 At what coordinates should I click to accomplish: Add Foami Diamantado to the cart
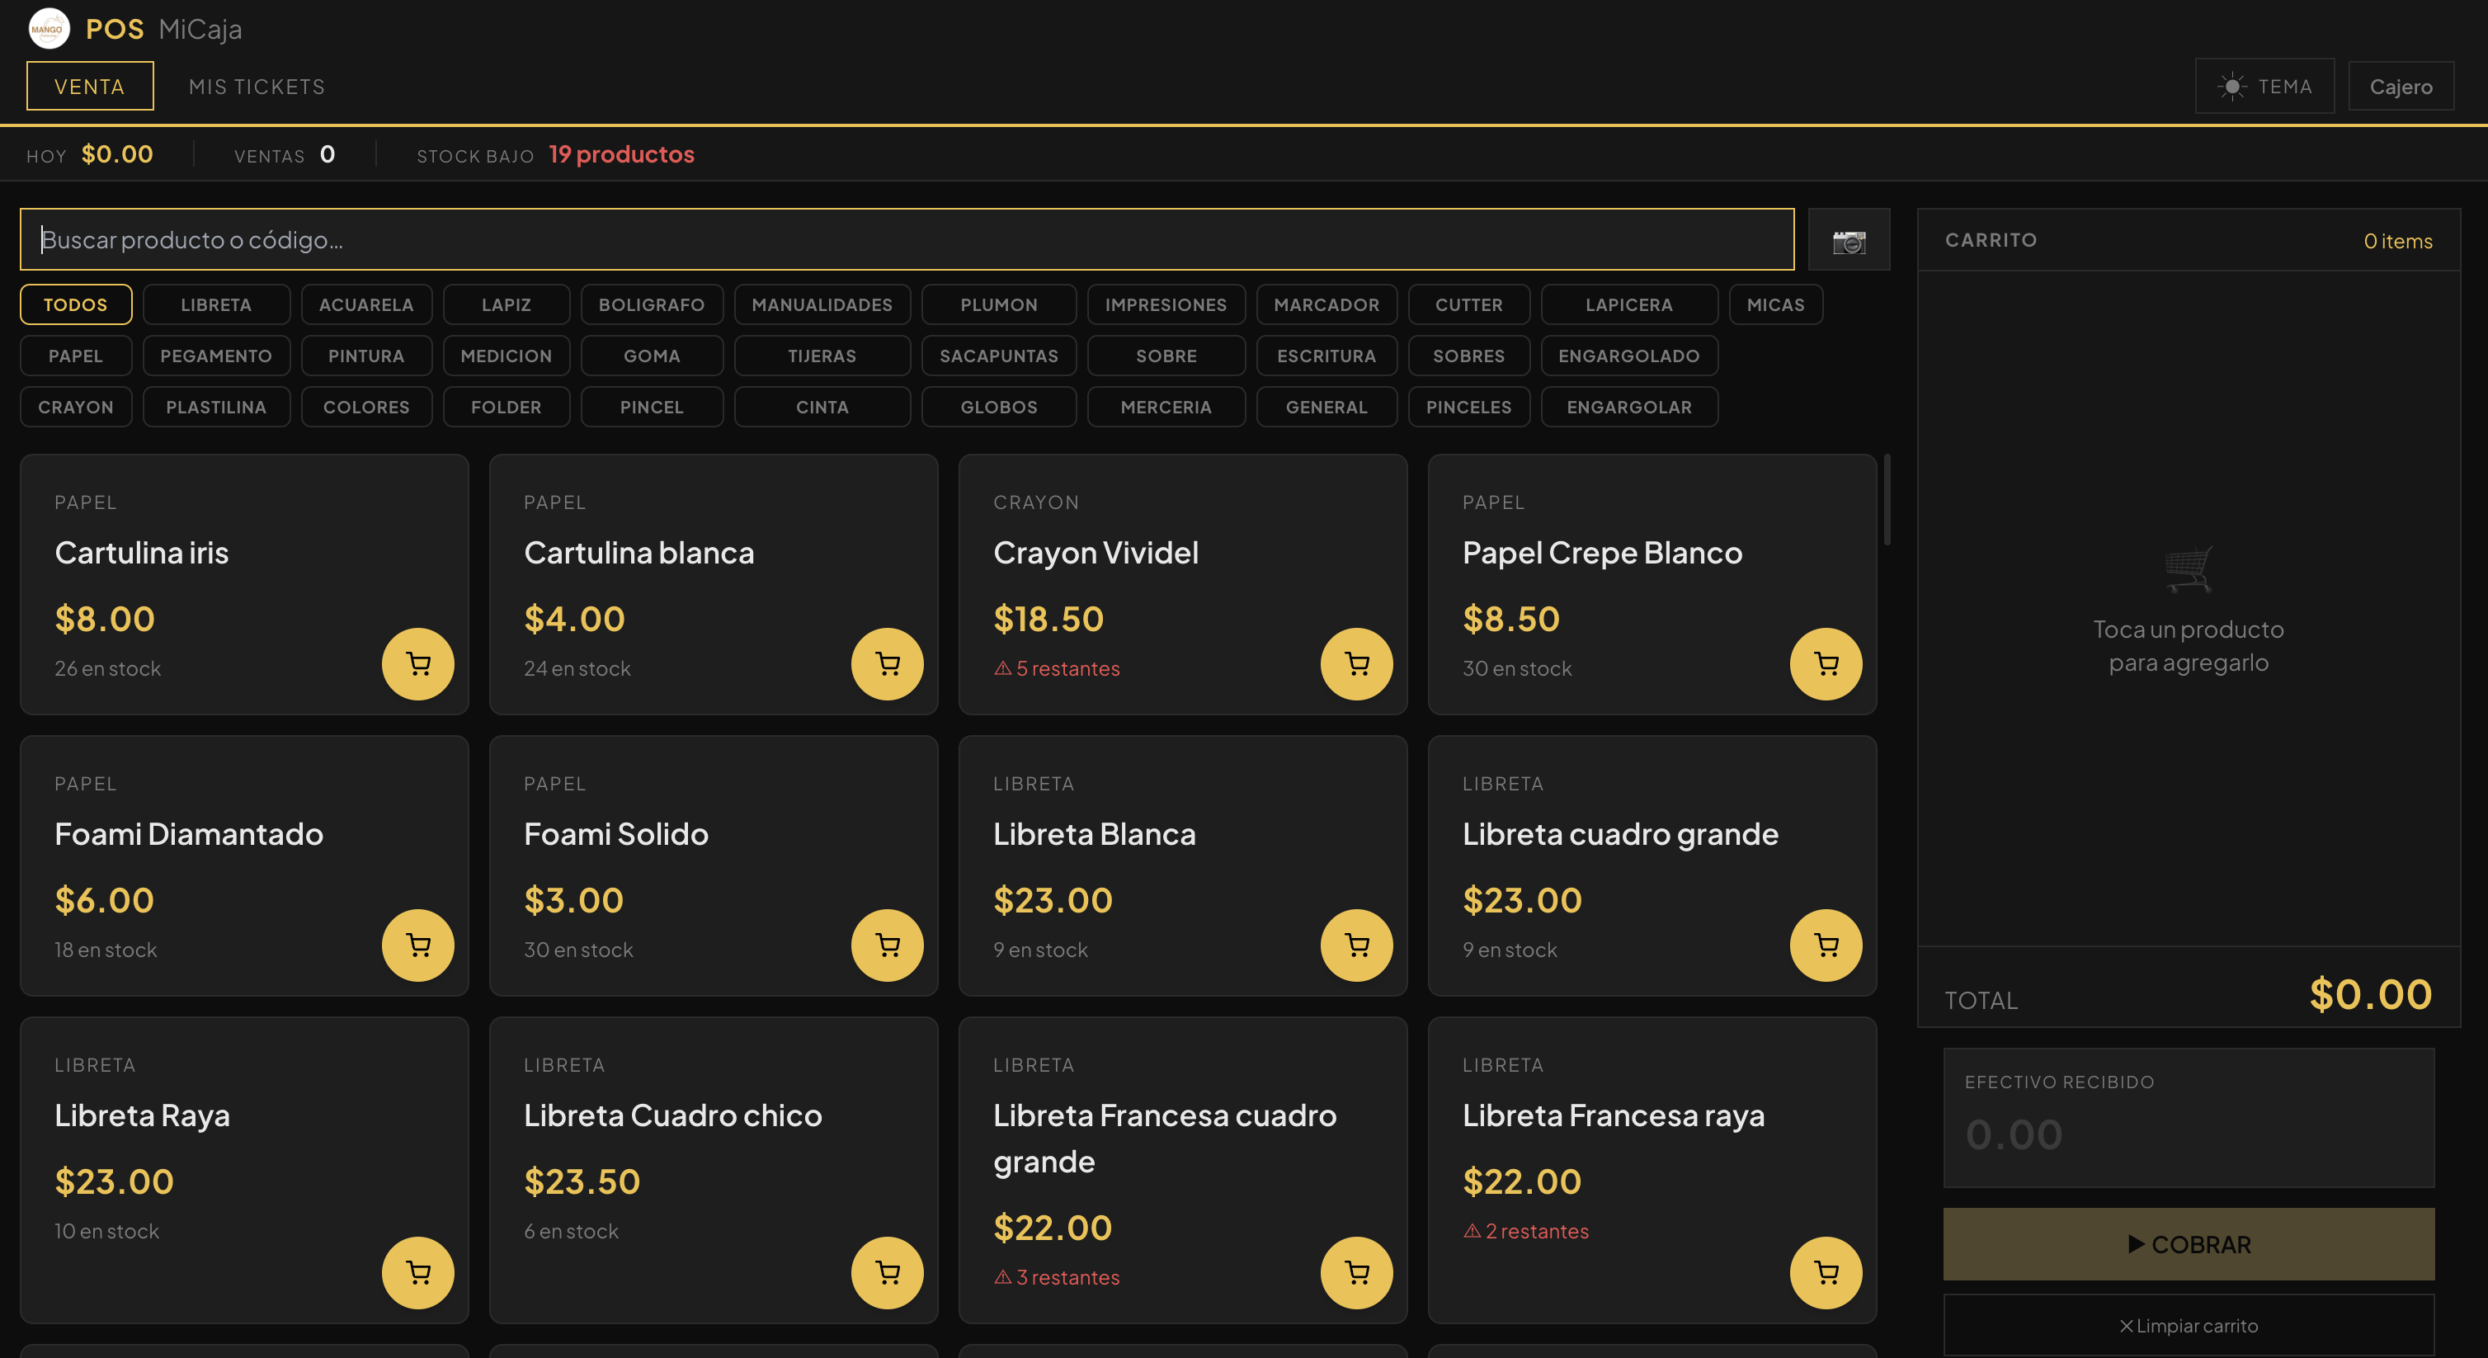(x=417, y=945)
